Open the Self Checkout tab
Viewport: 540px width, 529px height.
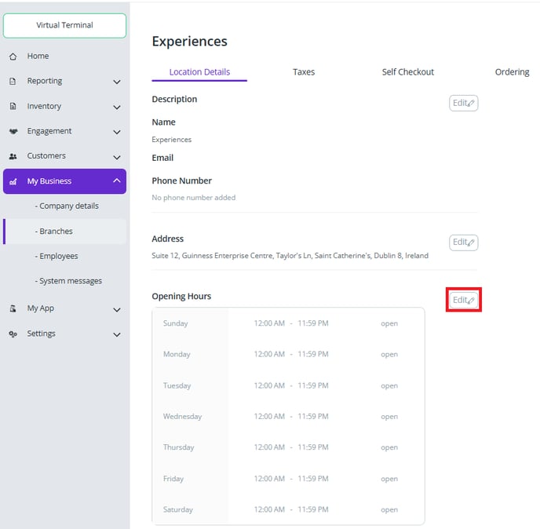[407, 72]
